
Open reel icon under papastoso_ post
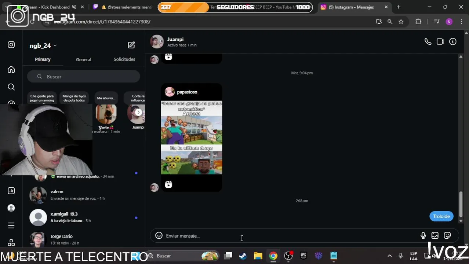click(168, 184)
